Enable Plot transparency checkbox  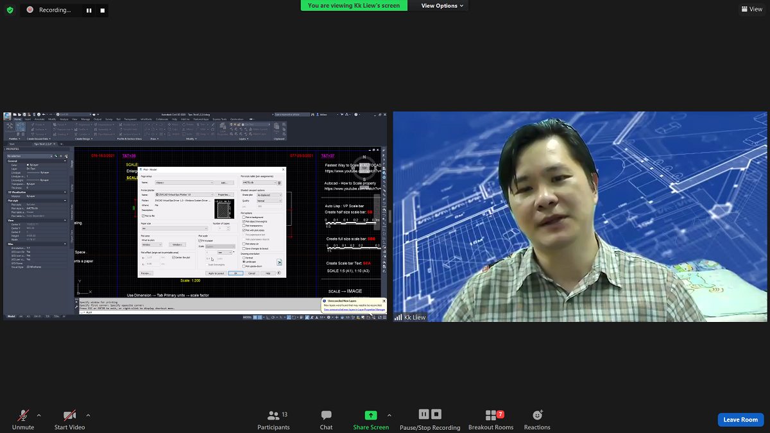point(244,226)
